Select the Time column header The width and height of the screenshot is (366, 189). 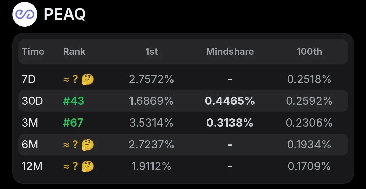coord(33,51)
